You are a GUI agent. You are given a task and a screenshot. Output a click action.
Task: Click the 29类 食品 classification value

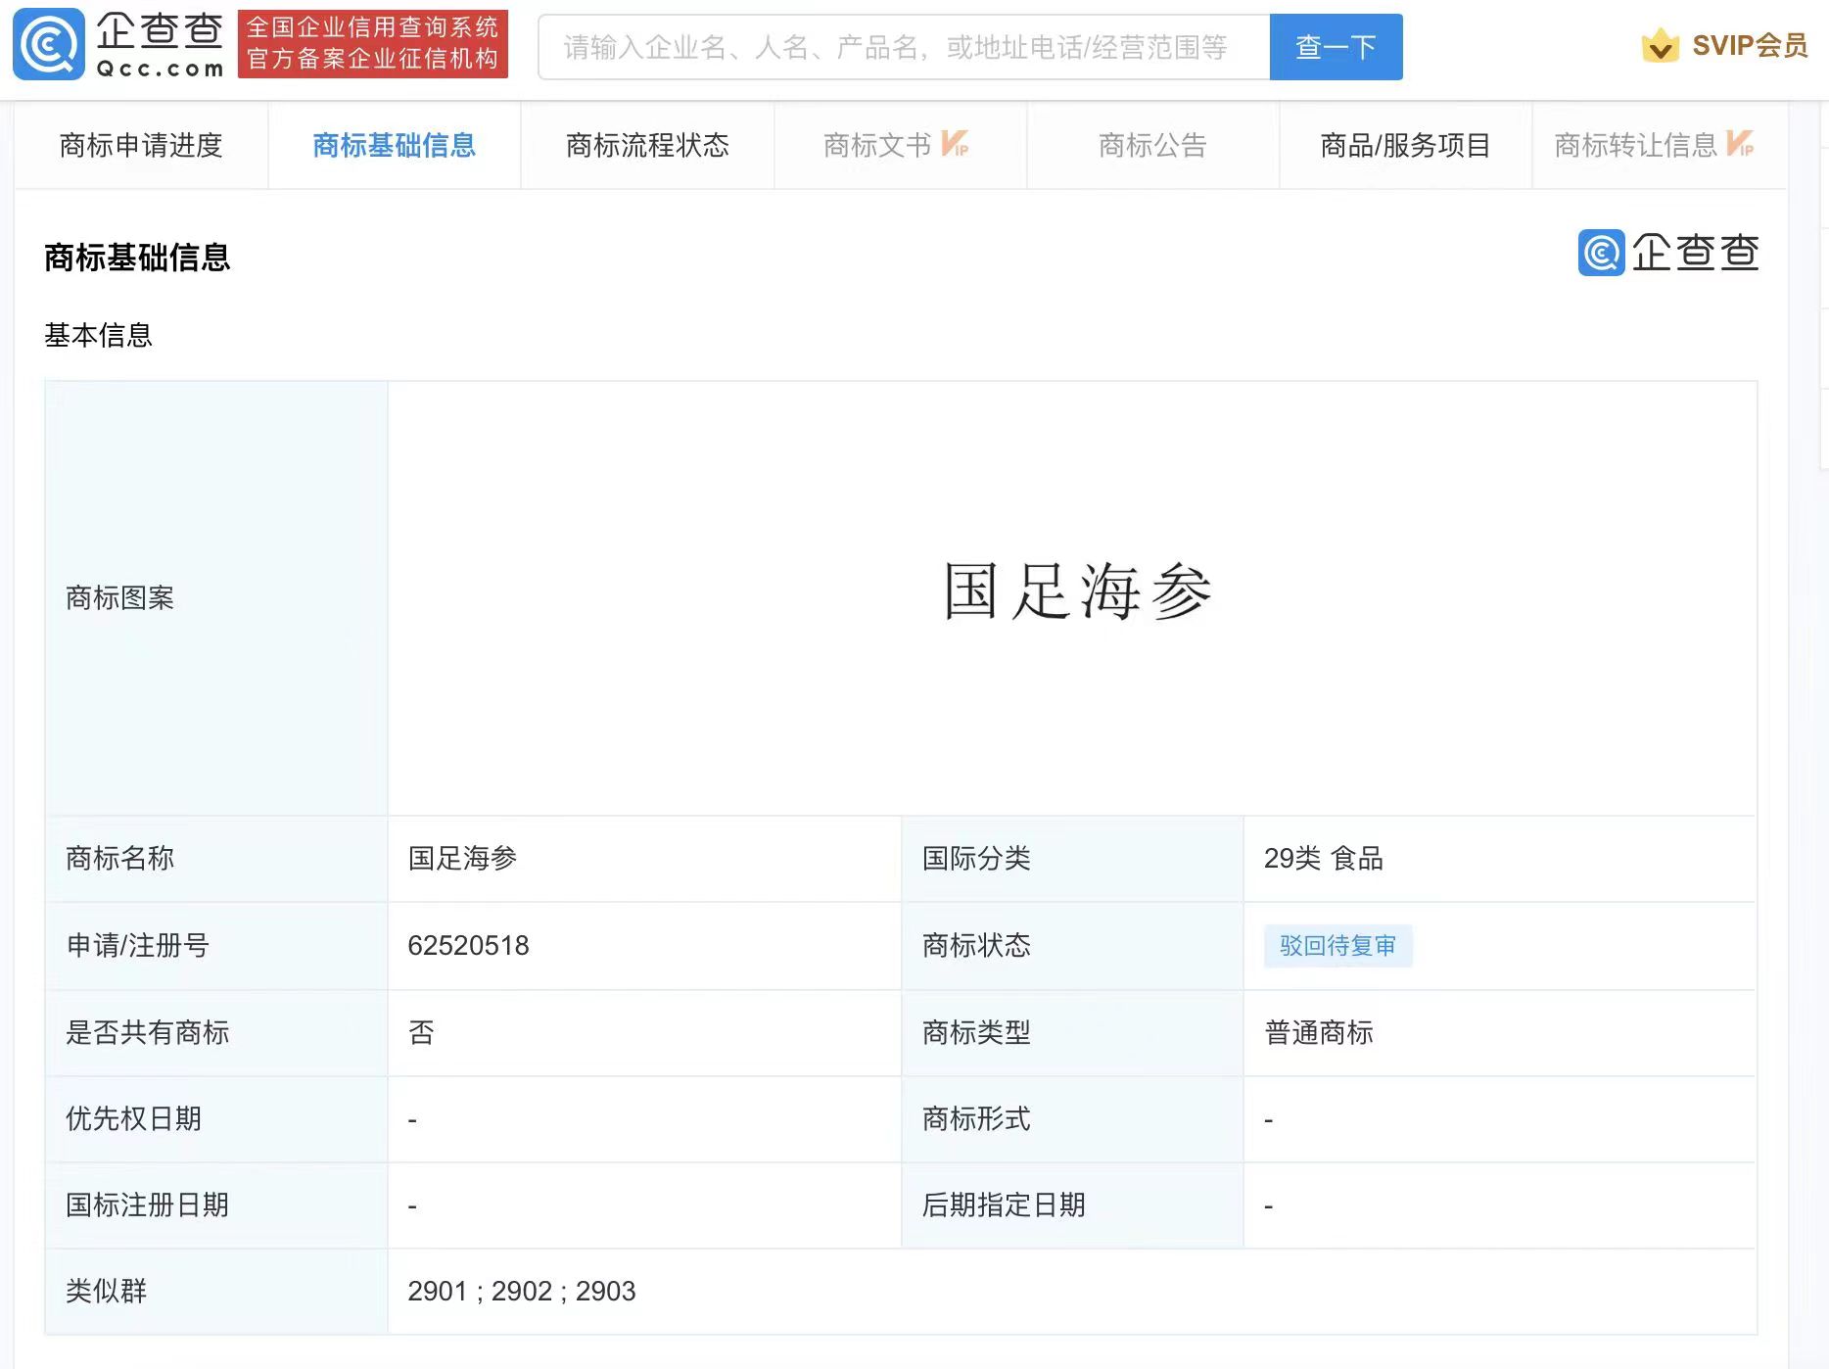1323,859
